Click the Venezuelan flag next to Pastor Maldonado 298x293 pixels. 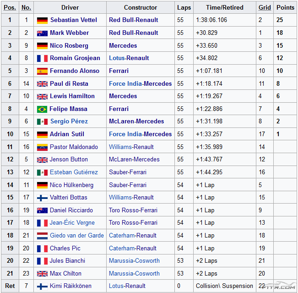42,147
